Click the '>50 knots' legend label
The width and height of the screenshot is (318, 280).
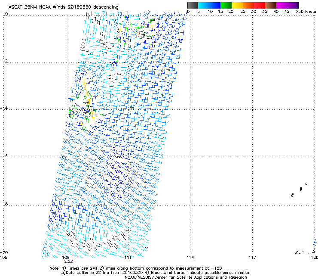(306, 12)
